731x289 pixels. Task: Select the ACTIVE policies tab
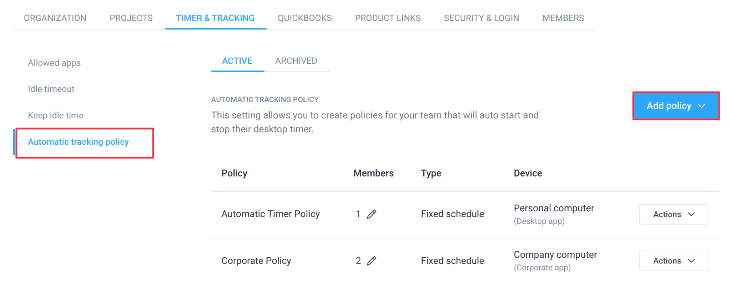click(237, 61)
